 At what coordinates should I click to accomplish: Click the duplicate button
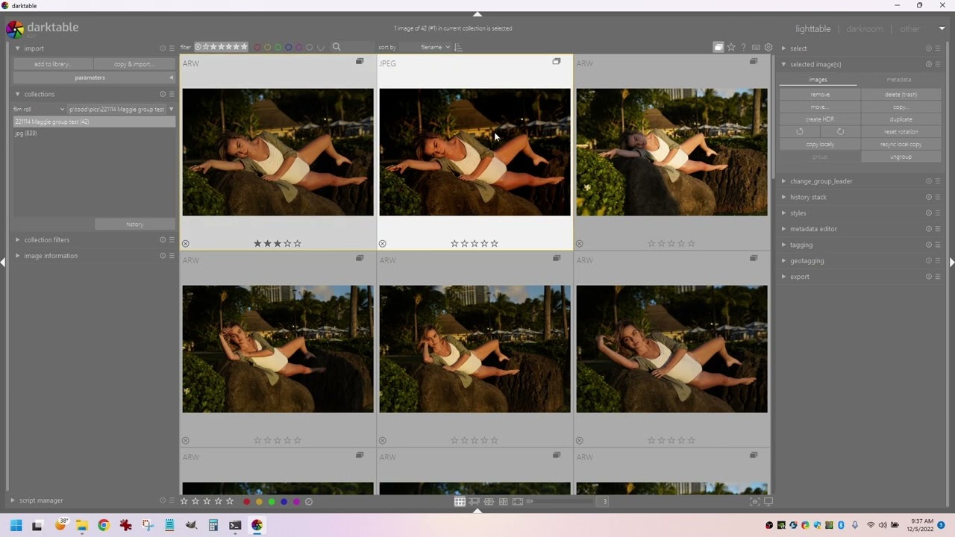pos(901,119)
